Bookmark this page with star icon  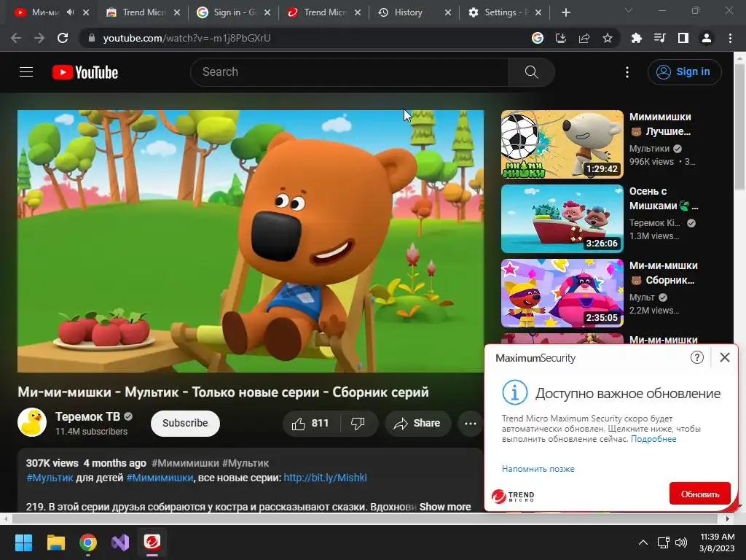[x=608, y=38]
